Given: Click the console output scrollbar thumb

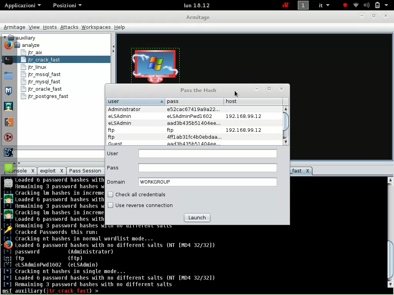Looking at the screenshot, I should 390,260.
